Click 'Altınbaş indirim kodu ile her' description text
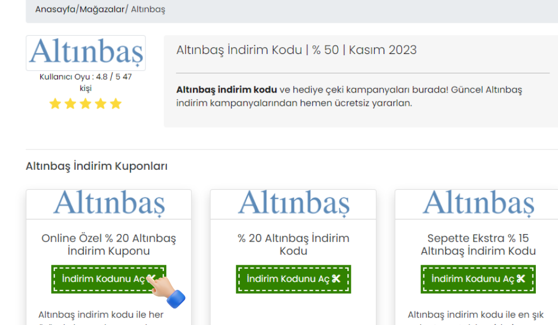Image resolution: width=558 pixels, height=325 pixels. tap(101, 315)
